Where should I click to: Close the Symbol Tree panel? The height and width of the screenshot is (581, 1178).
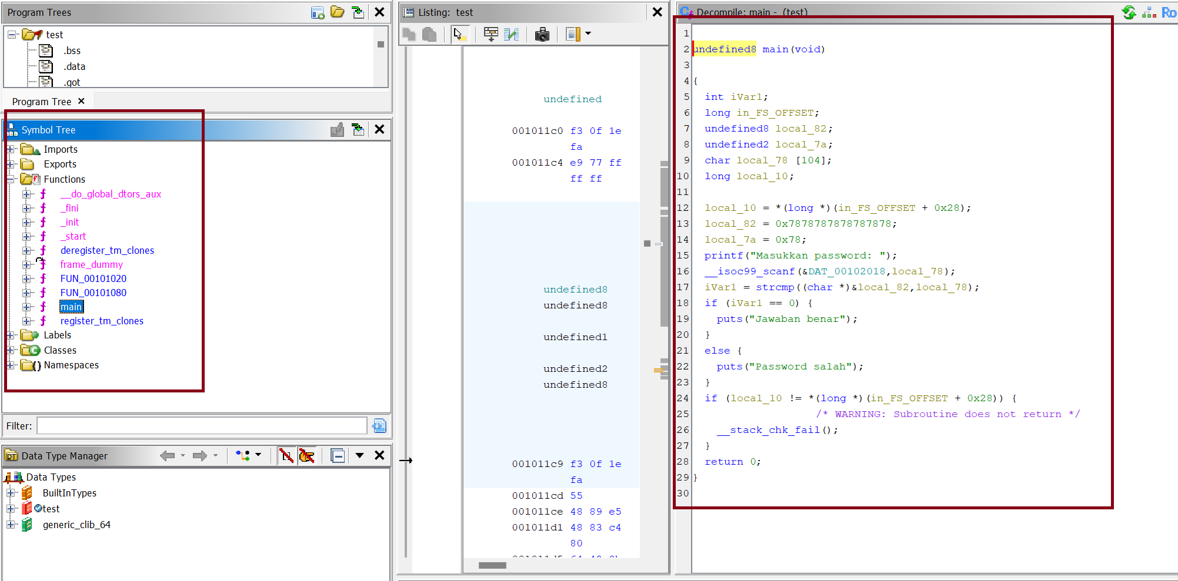[x=380, y=130]
